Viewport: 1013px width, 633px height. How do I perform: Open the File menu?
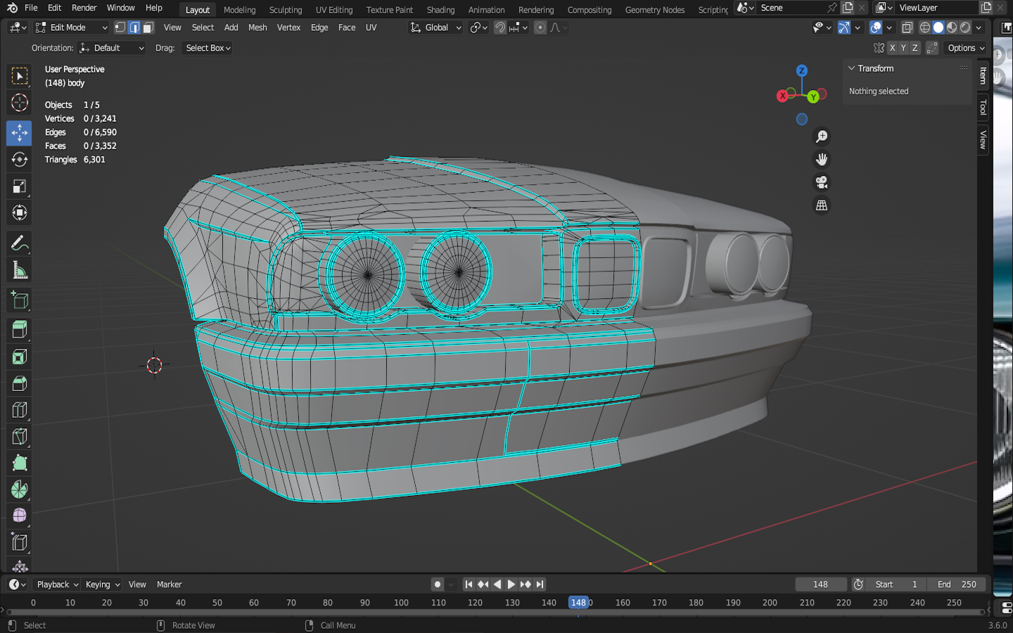31,8
